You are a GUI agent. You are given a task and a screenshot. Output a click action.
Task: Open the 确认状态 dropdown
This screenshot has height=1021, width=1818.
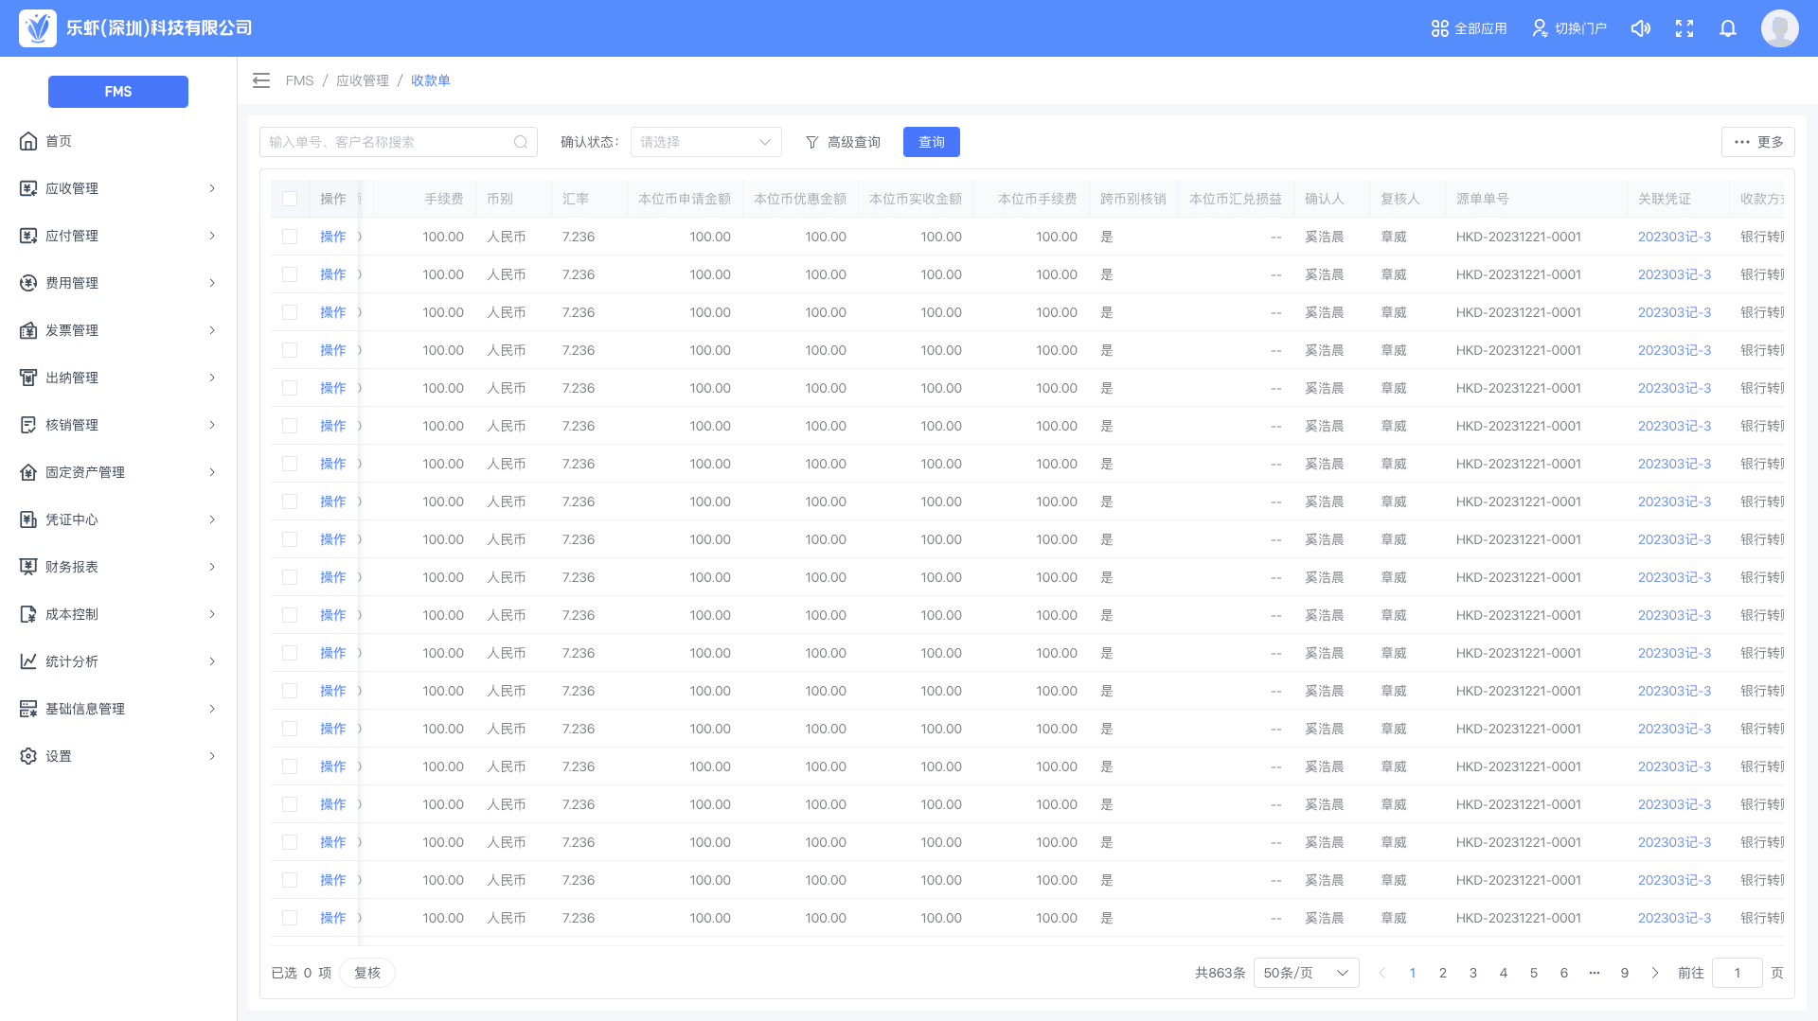point(705,142)
